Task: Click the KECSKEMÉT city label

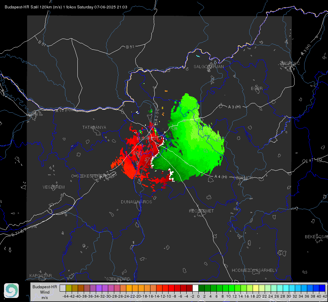Action: pos(201,211)
